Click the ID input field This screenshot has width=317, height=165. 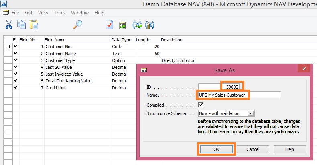click(220, 86)
